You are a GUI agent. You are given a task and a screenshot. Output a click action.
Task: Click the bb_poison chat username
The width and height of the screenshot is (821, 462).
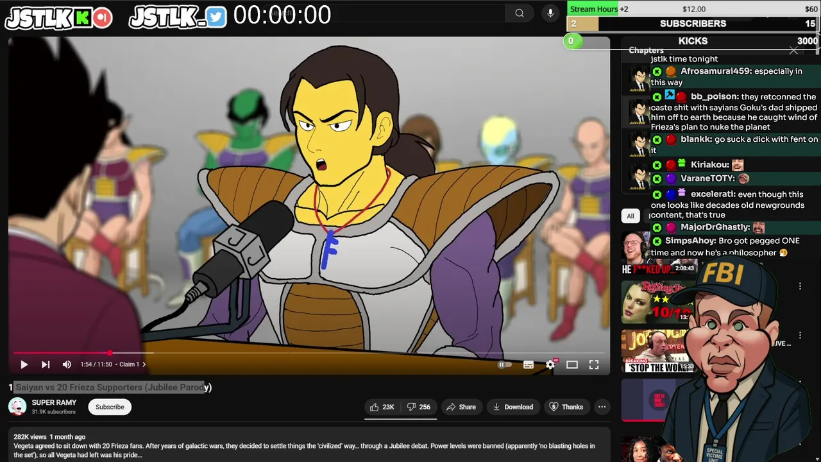coord(715,96)
